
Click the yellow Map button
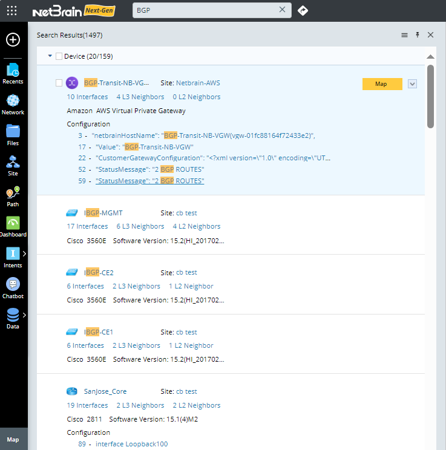(382, 84)
